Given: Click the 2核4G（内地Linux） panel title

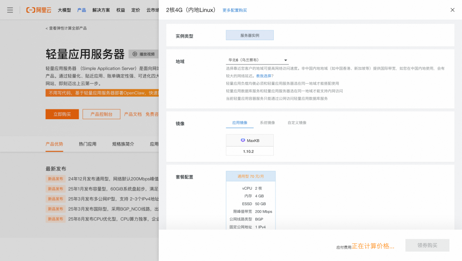Looking at the screenshot, I should [191, 10].
